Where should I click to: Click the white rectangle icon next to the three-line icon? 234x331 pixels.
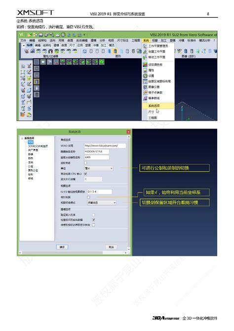[x=43, y=62]
